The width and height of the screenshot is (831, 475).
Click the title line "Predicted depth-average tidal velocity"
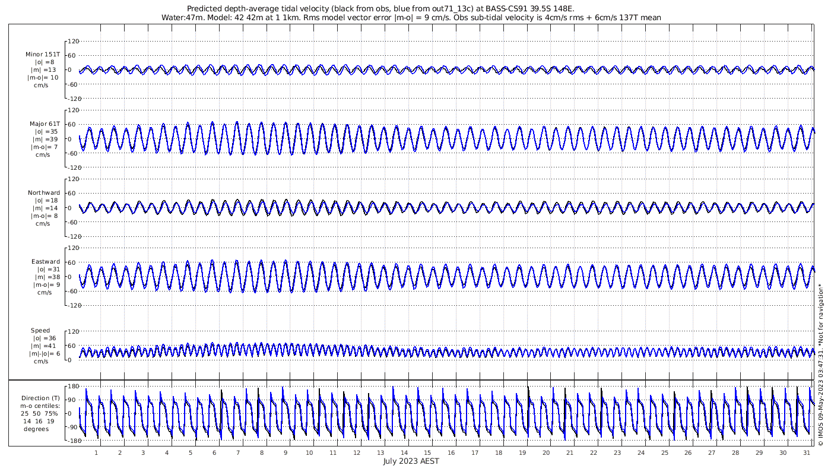click(380, 9)
